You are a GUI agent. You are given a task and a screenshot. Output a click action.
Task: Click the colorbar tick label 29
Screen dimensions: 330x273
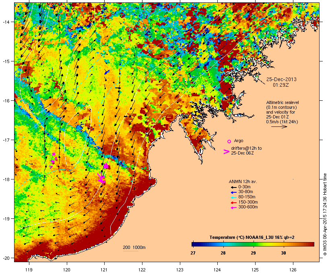[x=254, y=253]
